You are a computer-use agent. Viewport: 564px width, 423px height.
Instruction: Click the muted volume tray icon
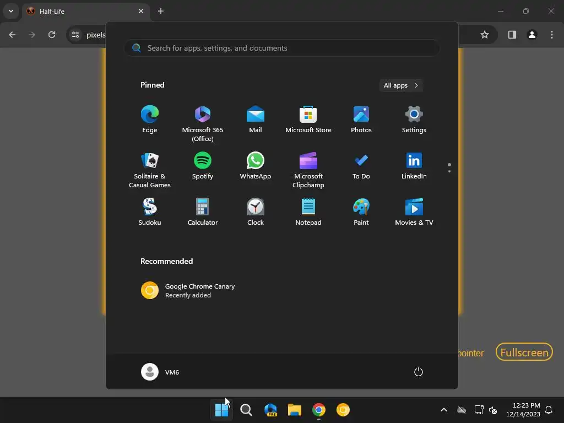tap(493, 410)
